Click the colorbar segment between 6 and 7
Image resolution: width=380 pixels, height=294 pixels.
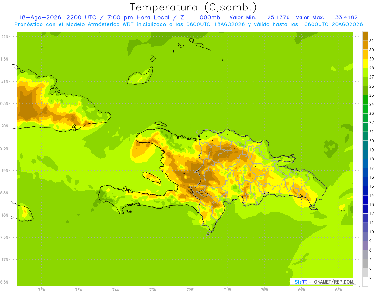[365, 264]
